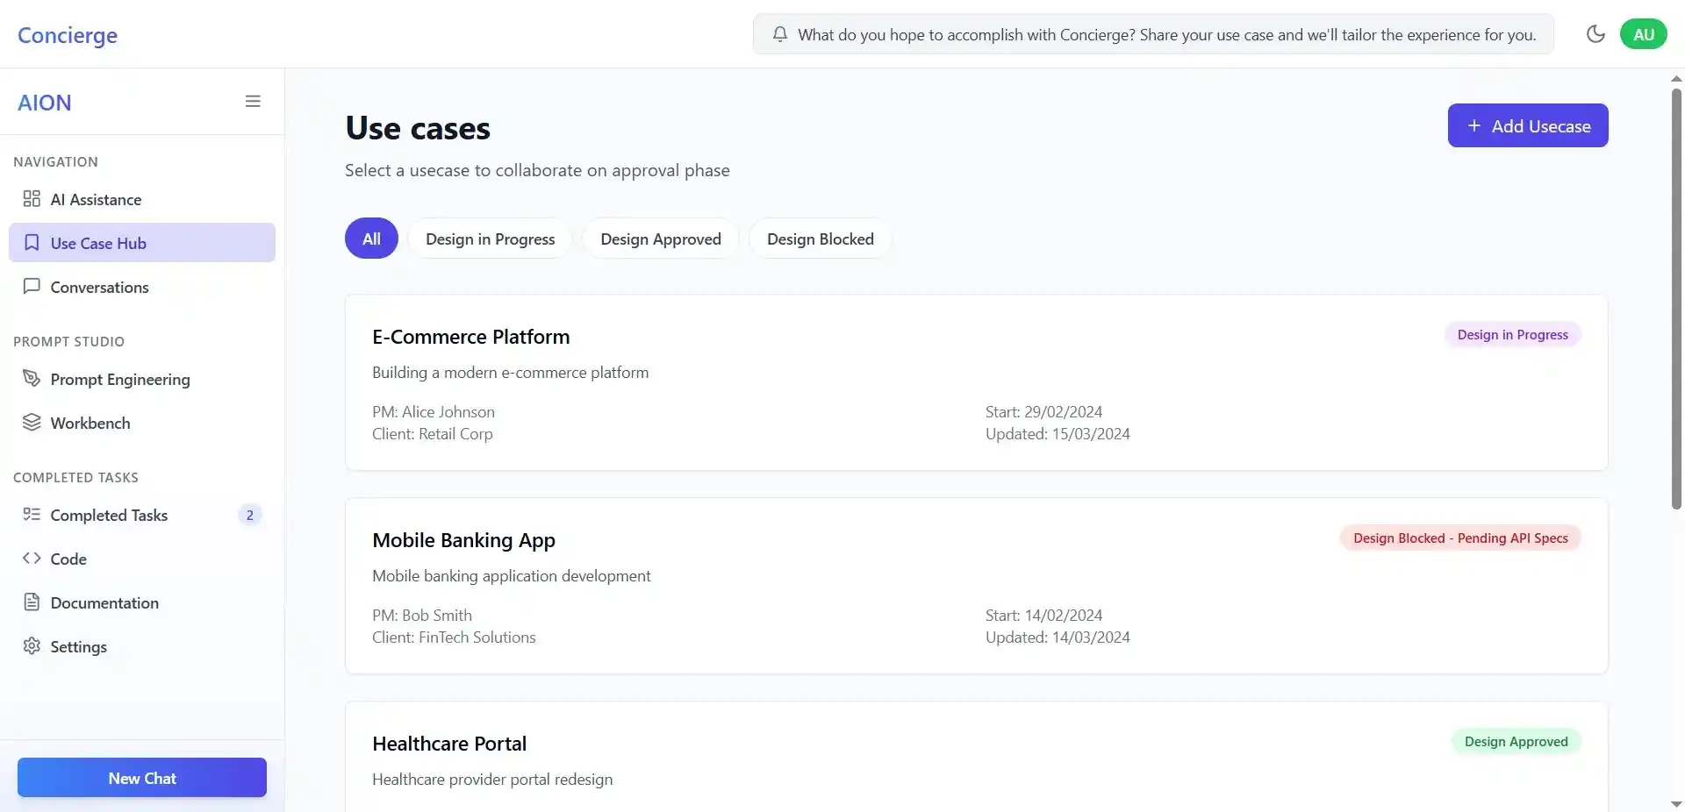
Task: Start a New Chat
Action: pos(141,777)
